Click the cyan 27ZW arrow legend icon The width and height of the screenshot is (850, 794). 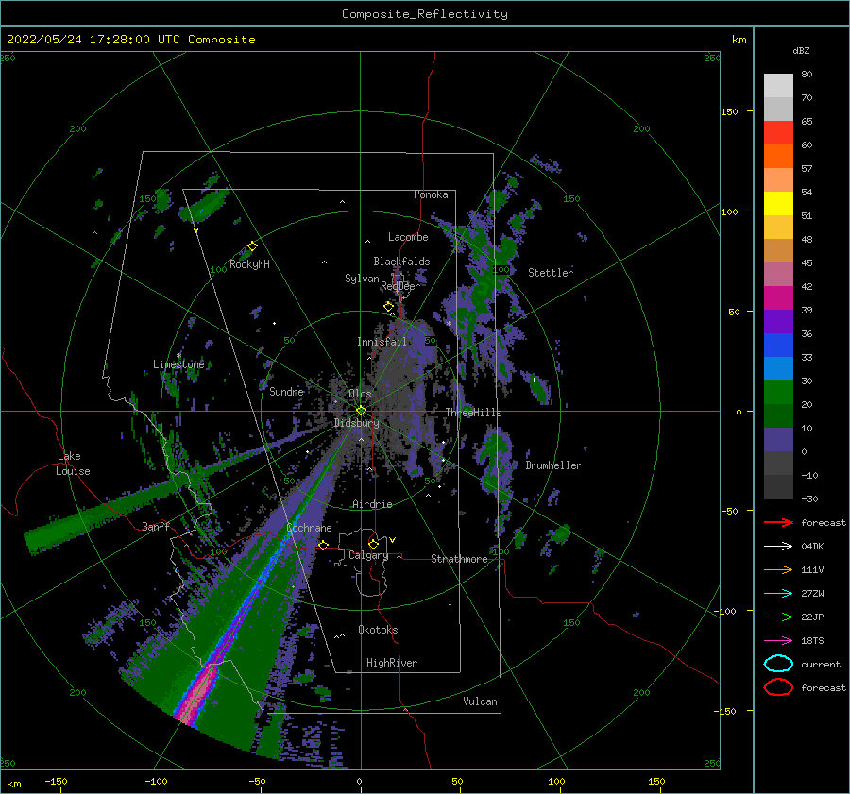[x=778, y=594]
